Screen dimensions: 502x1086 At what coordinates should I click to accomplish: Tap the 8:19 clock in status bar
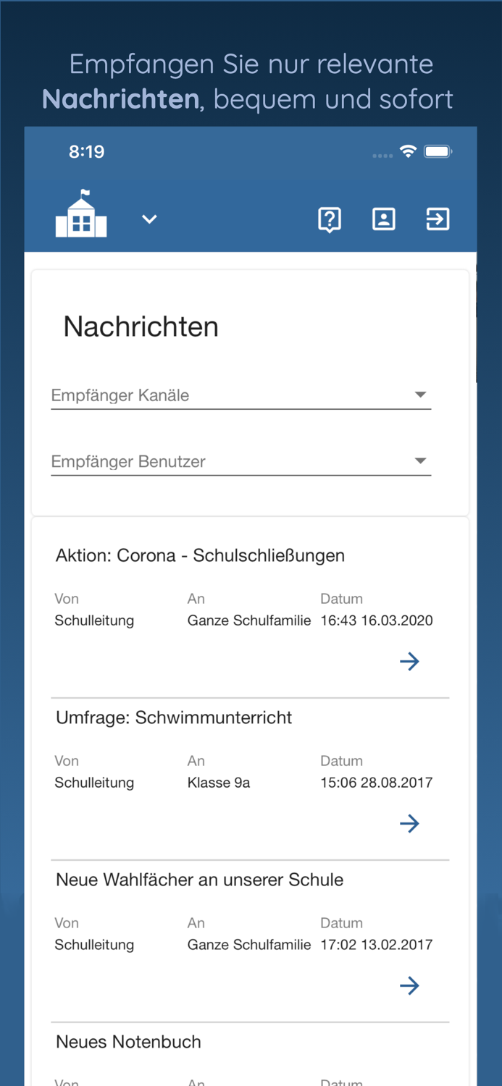click(x=86, y=151)
